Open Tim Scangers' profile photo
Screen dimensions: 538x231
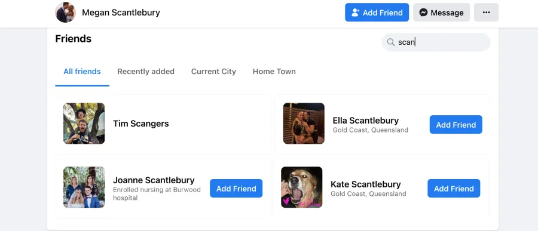[84, 124]
